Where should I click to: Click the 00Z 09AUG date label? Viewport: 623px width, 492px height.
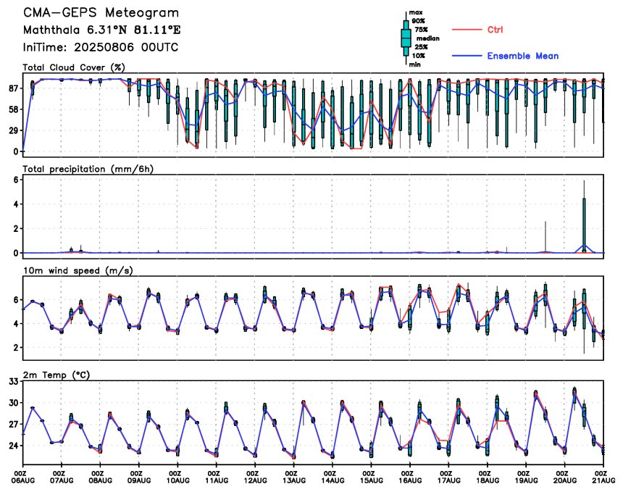pos(140,477)
